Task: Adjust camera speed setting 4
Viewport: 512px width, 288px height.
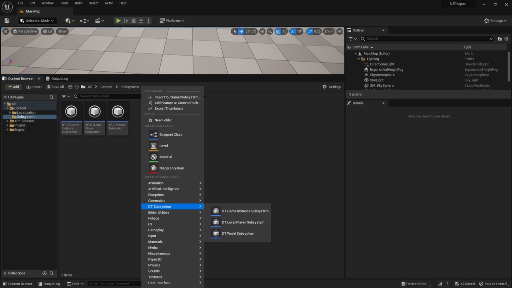Action: click(x=329, y=31)
